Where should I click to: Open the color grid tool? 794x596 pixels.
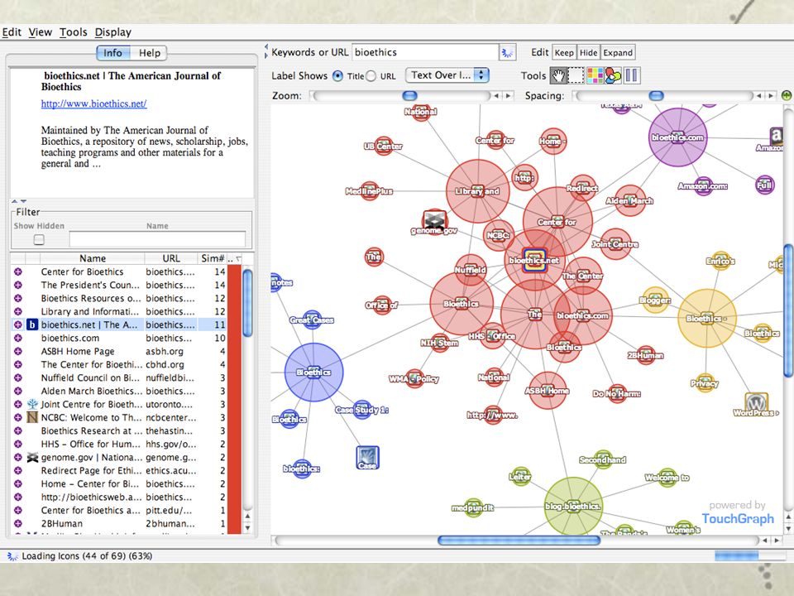(x=595, y=76)
